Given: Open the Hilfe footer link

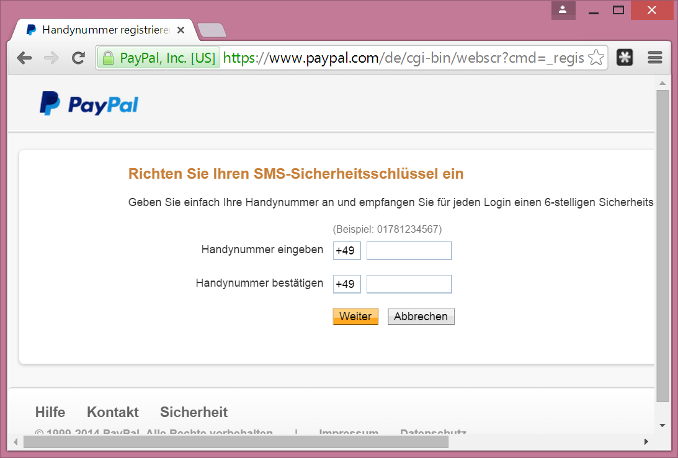Looking at the screenshot, I should 50,411.
